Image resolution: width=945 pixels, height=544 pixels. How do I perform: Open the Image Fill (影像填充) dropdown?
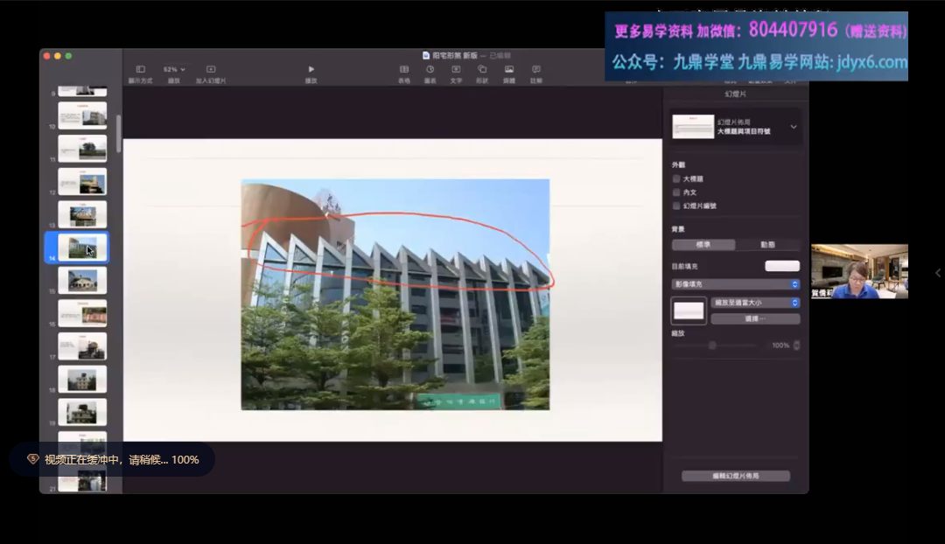[x=735, y=284]
